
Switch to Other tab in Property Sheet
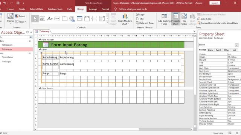226,50
